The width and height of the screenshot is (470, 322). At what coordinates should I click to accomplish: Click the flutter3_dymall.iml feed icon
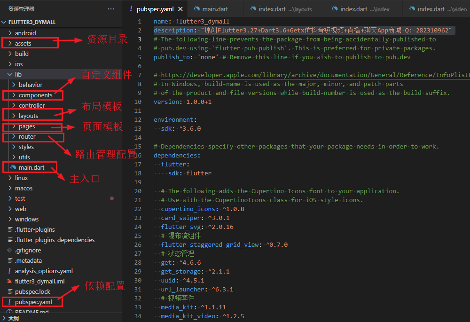[9, 281]
